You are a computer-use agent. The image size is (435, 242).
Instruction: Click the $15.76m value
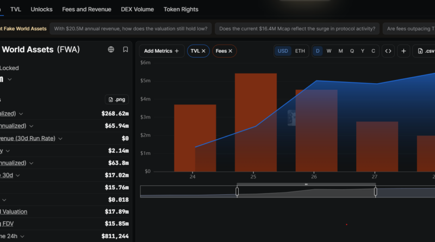point(117,188)
